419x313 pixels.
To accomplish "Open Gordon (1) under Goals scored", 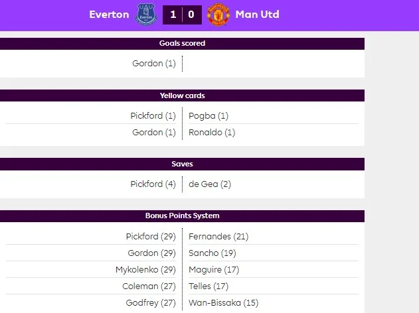I will [154, 63].
